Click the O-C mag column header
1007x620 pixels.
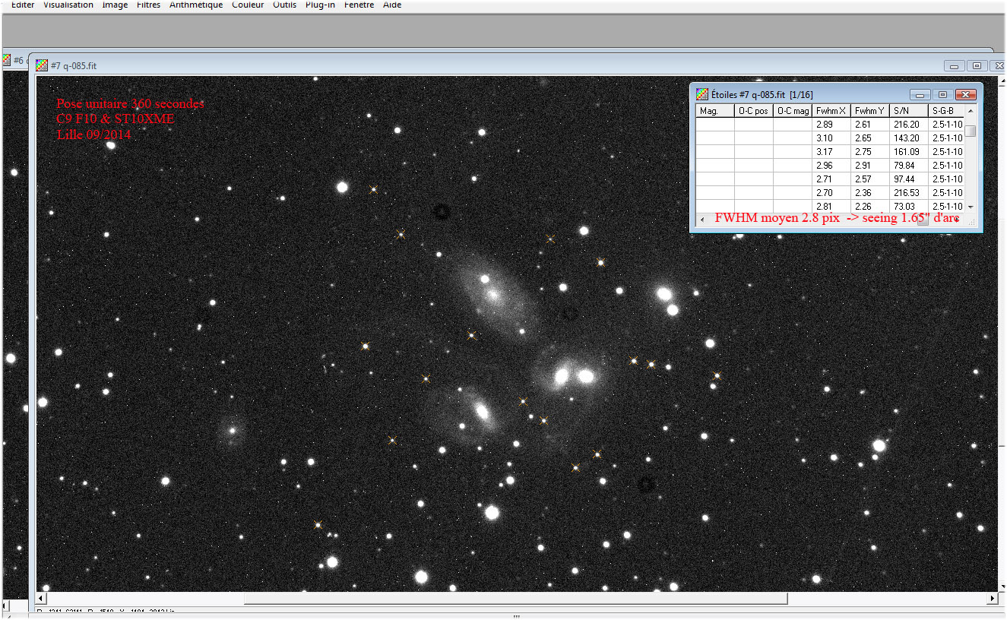pos(793,111)
